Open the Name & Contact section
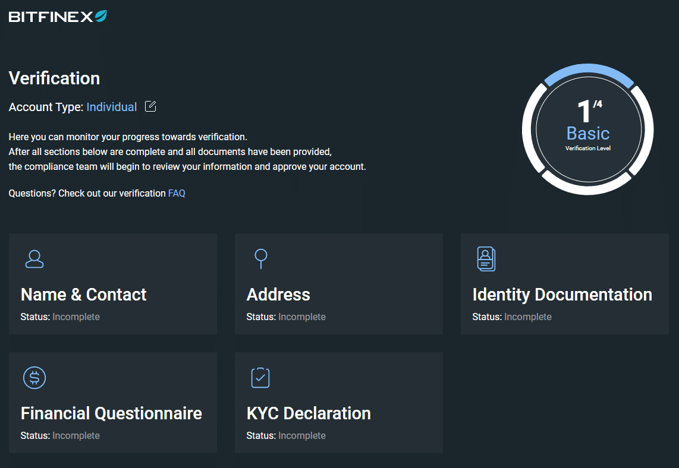 (84, 295)
